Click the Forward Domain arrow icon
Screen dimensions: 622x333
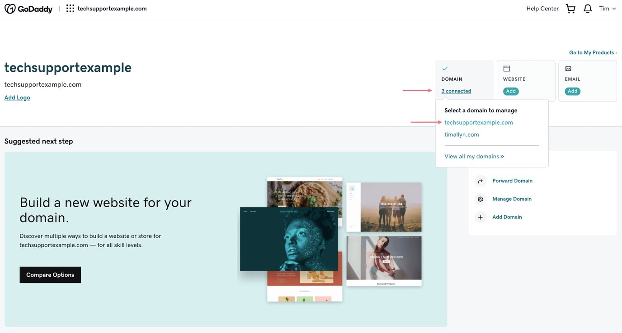pyautogui.click(x=480, y=181)
